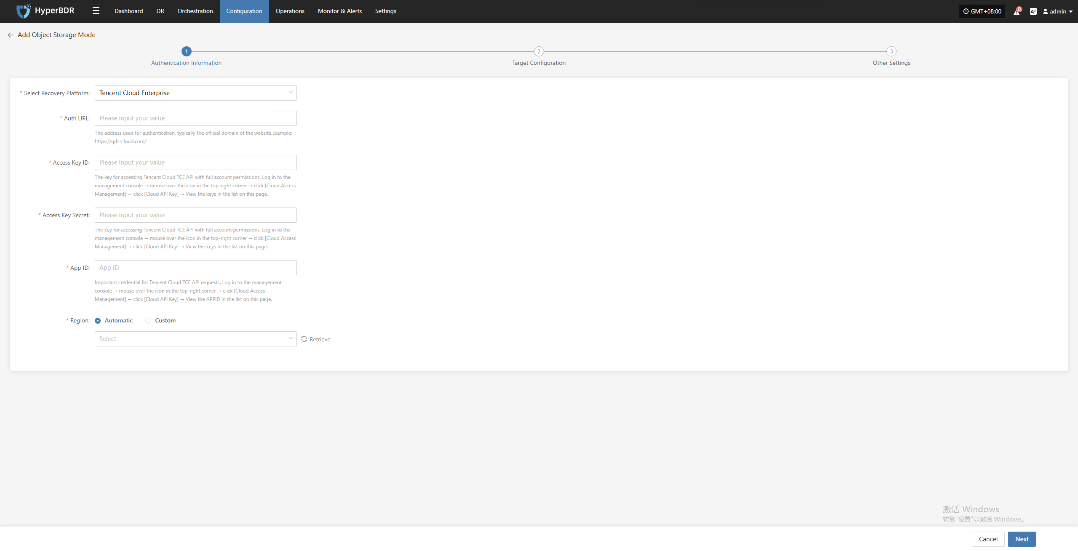This screenshot has width=1078, height=551.
Task: Click the Other Settings step label
Action: pyautogui.click(x=891, y=63)
